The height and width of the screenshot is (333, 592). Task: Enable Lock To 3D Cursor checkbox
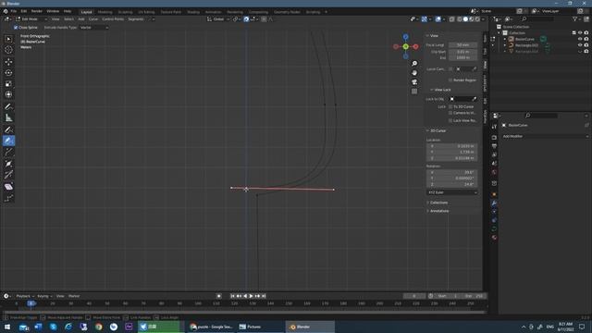pyautogui.click(x=450, y=107)
